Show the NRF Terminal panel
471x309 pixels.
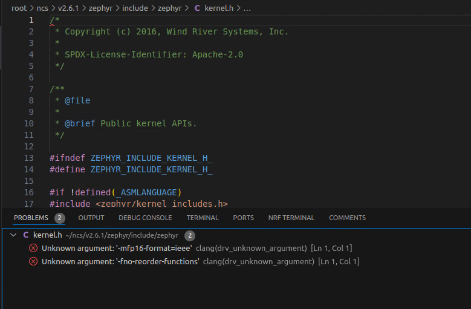pyautogui.click(x=291, y=218)
